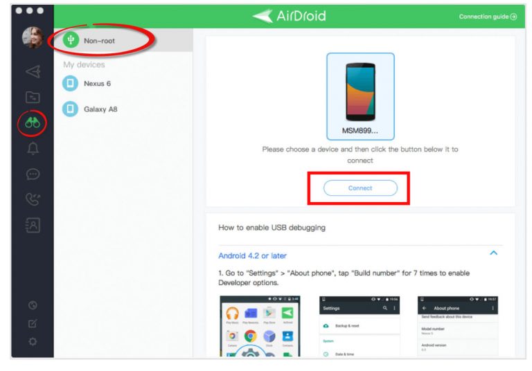Screen dimensions: 532x371
Task: Open the paper plane transfer icon in sidebar
Action: coord(33,71)
